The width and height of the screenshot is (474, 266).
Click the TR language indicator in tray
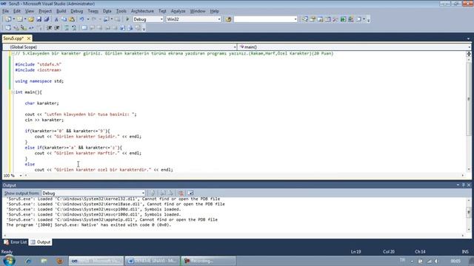(402, 260)
